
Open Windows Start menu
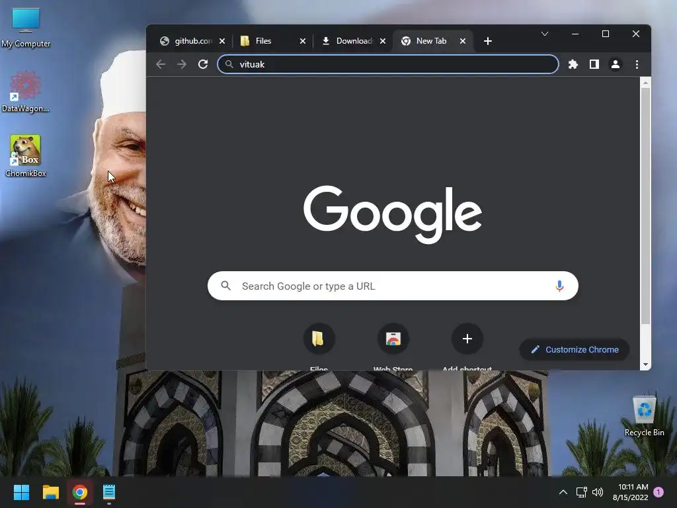[21, 492]
